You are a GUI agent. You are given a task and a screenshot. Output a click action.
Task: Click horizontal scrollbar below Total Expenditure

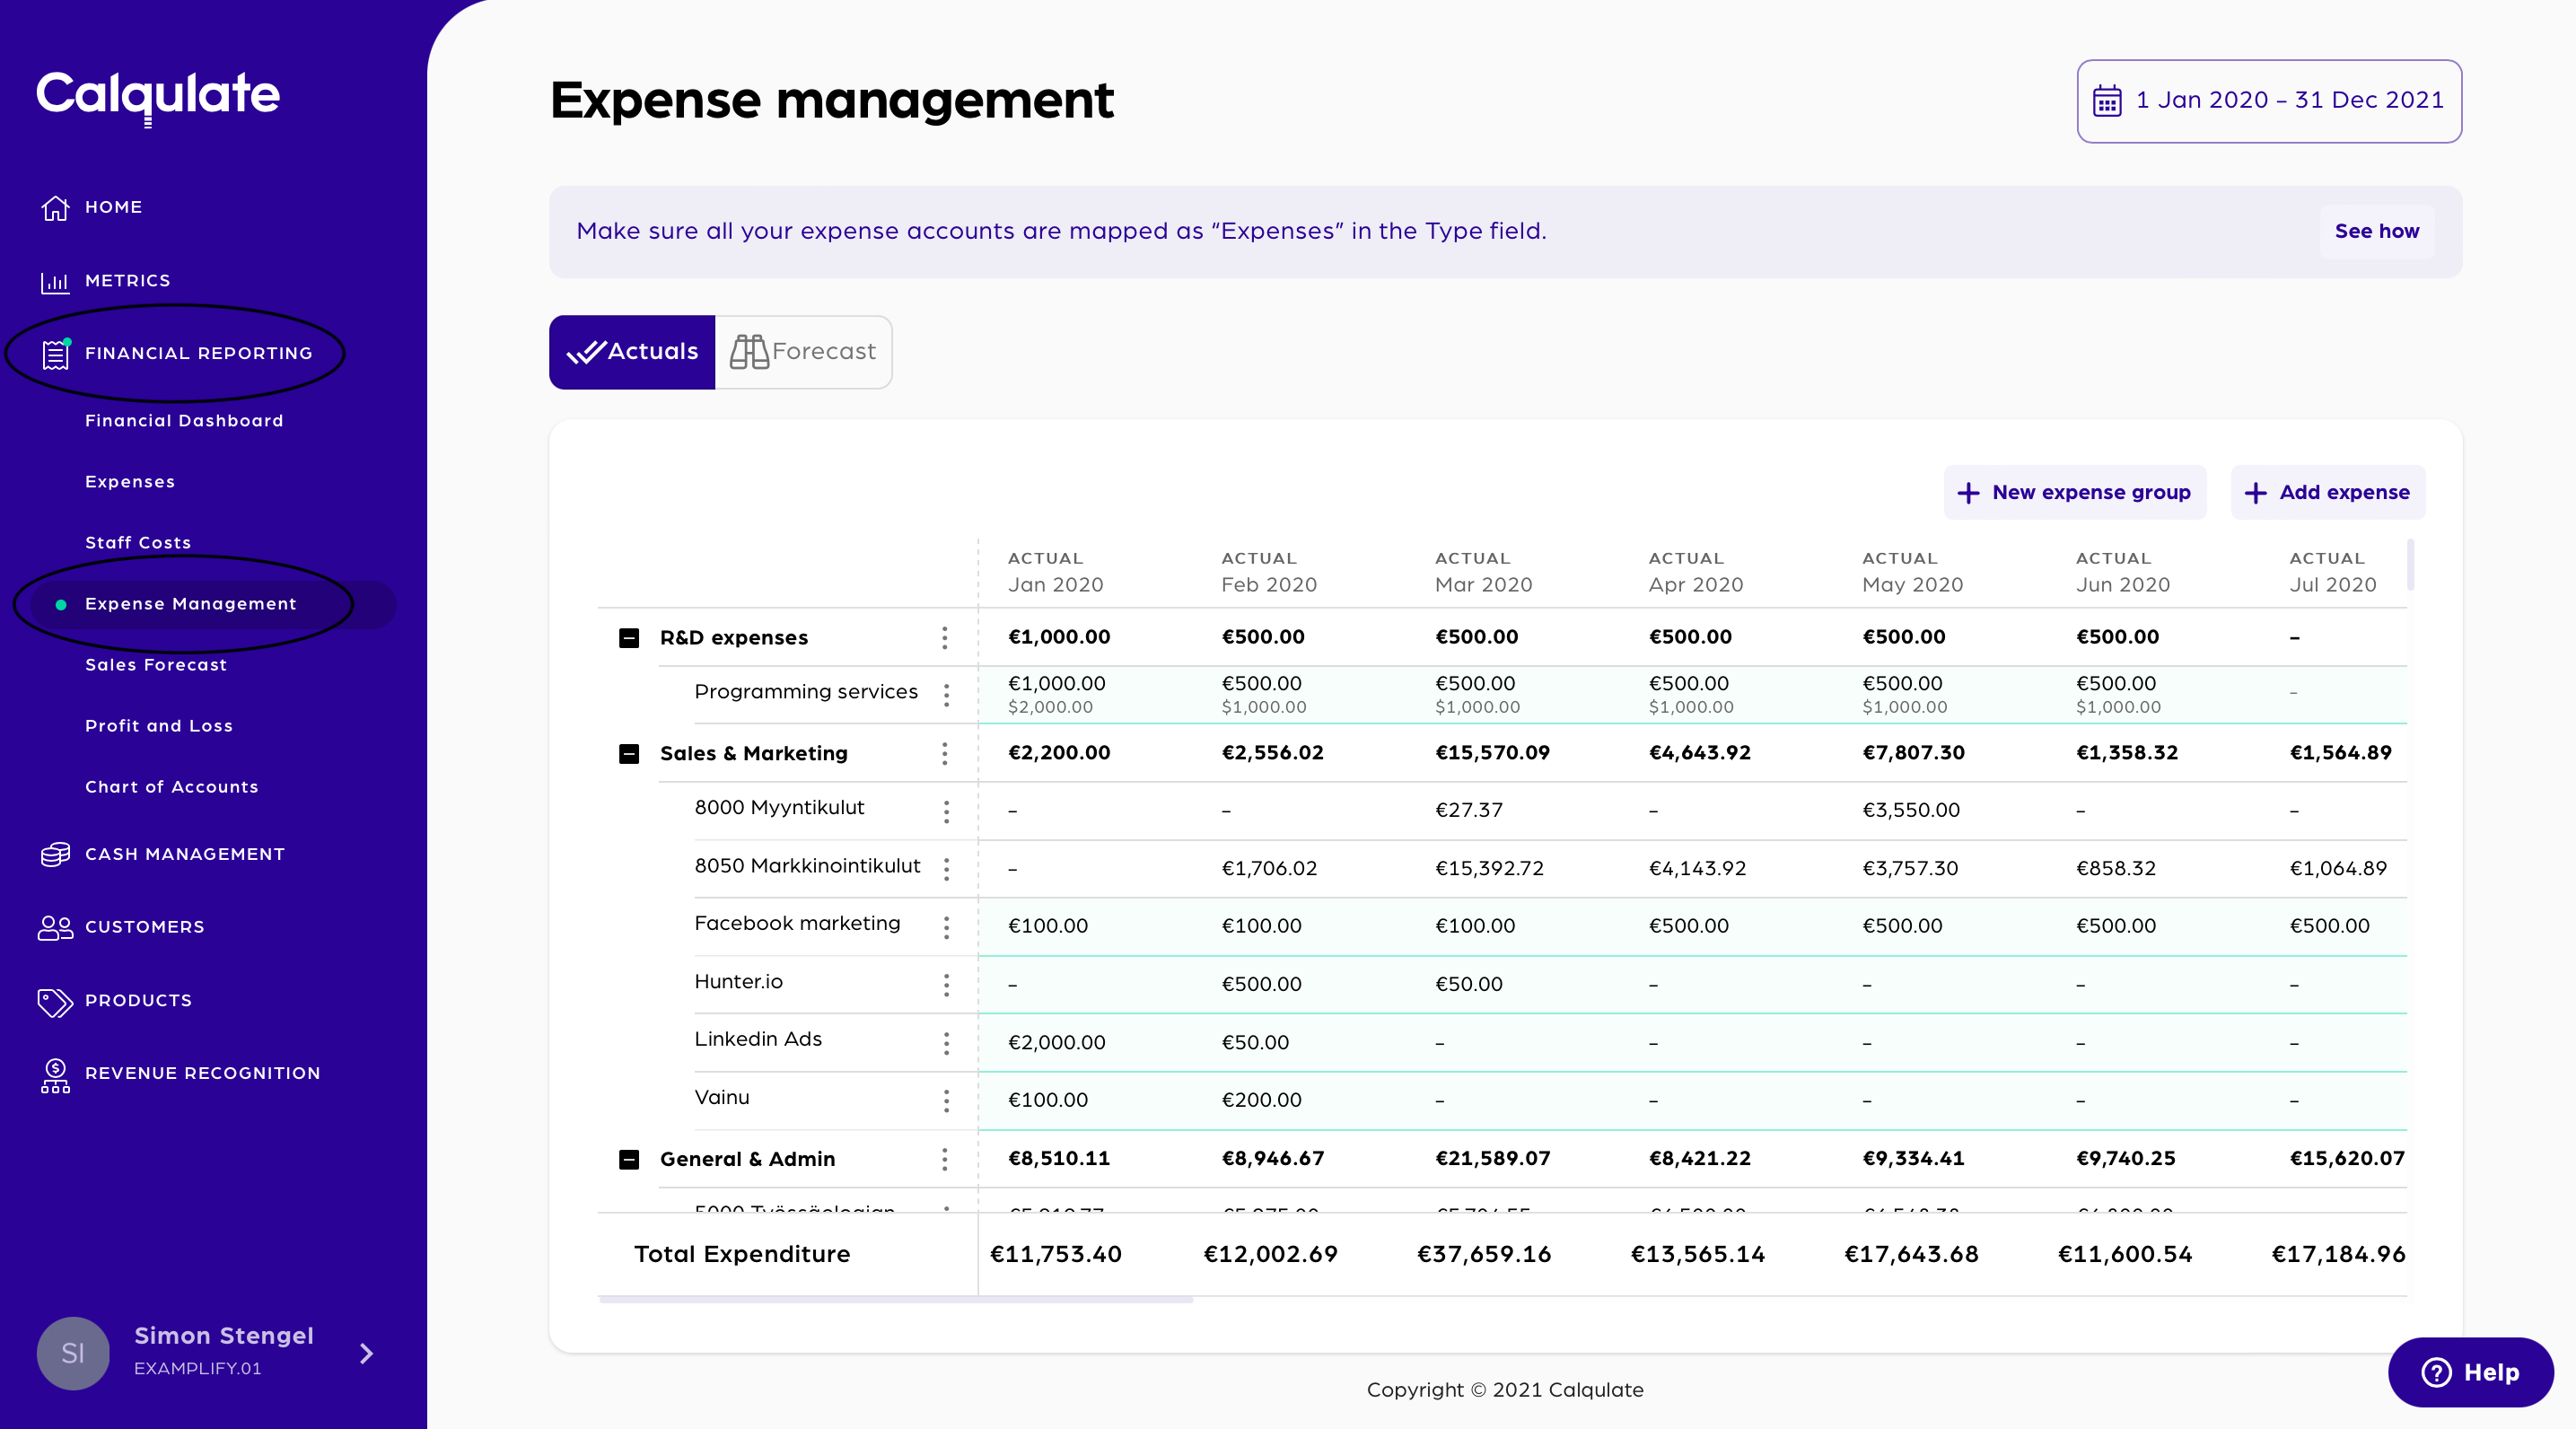[895, 1300]
